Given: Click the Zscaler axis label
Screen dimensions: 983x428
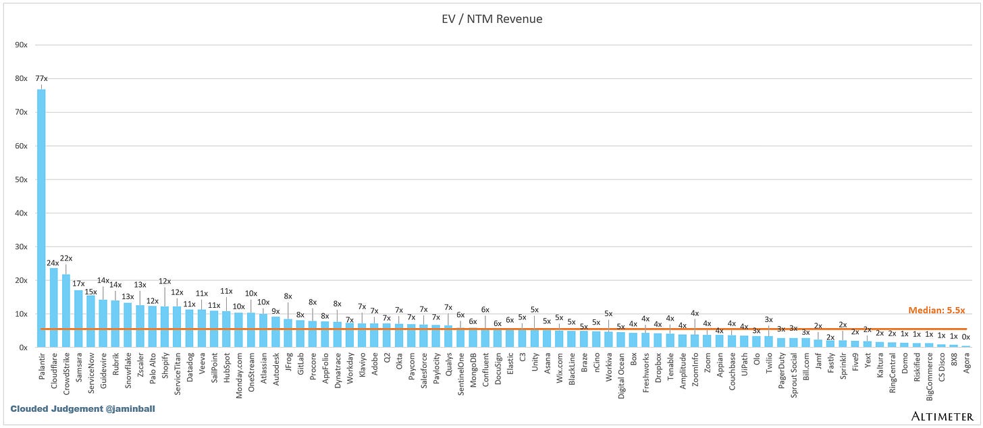Looking at the screenshot, I should pos(140,366).
